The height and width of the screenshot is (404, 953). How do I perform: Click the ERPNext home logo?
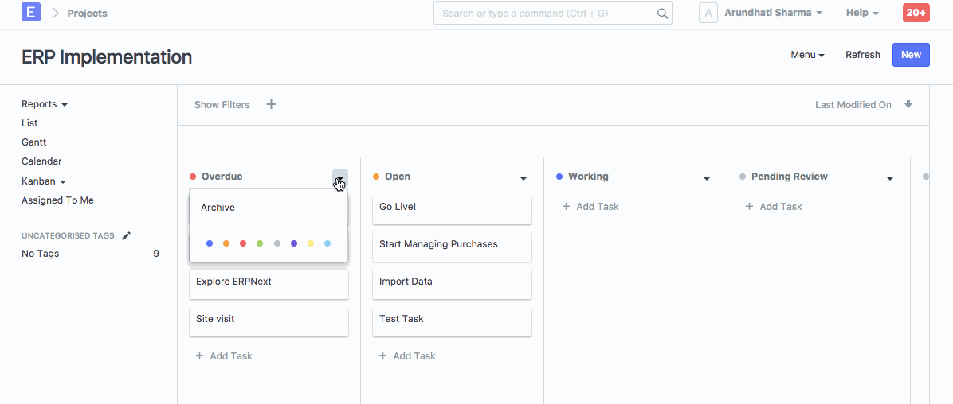pos(31,13)
